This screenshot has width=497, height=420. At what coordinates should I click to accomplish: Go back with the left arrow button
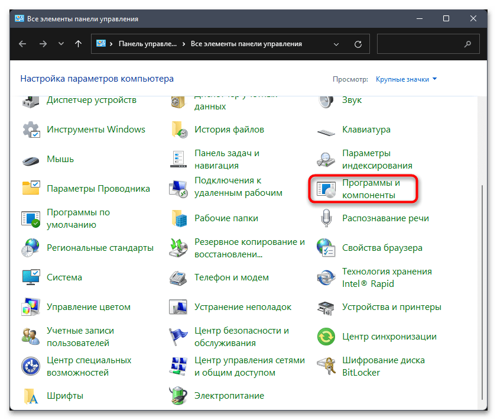pos(22,44)
